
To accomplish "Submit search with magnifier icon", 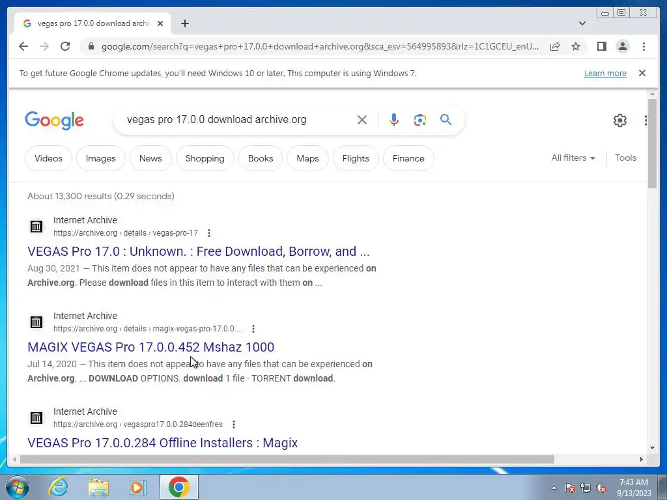I will click(x=446, y=120).
